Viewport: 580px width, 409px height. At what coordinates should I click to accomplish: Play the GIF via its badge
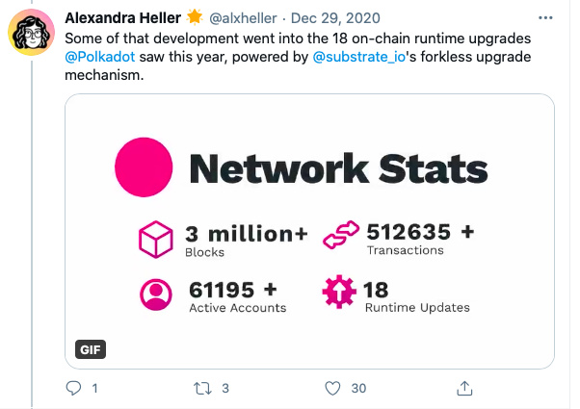pyautogui.click(x=91, y=349)
